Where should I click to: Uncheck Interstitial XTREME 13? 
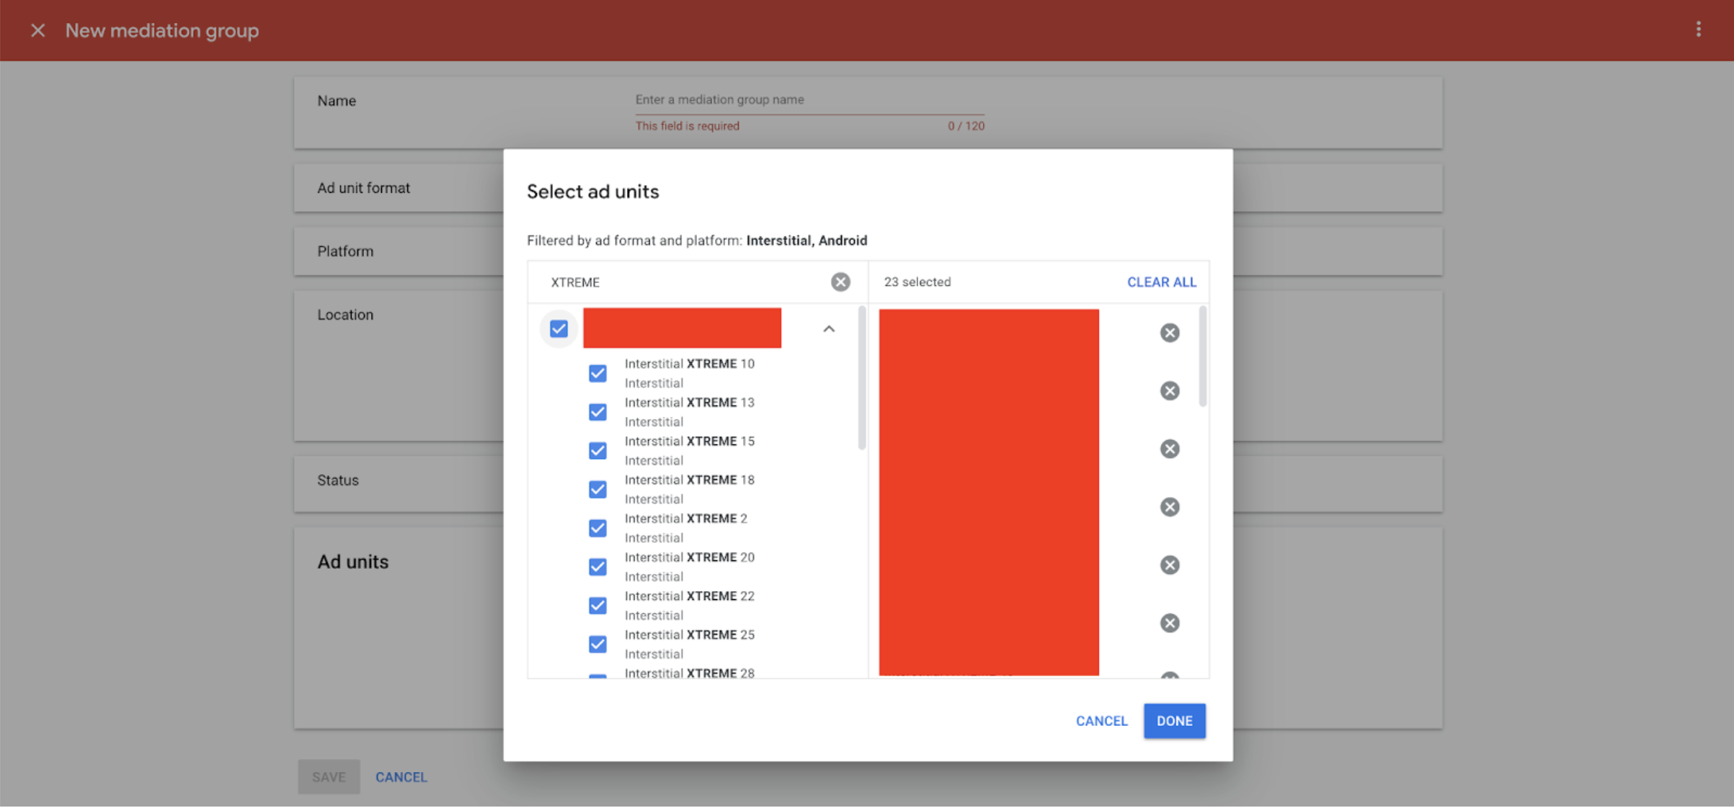[x=597, y=412]
